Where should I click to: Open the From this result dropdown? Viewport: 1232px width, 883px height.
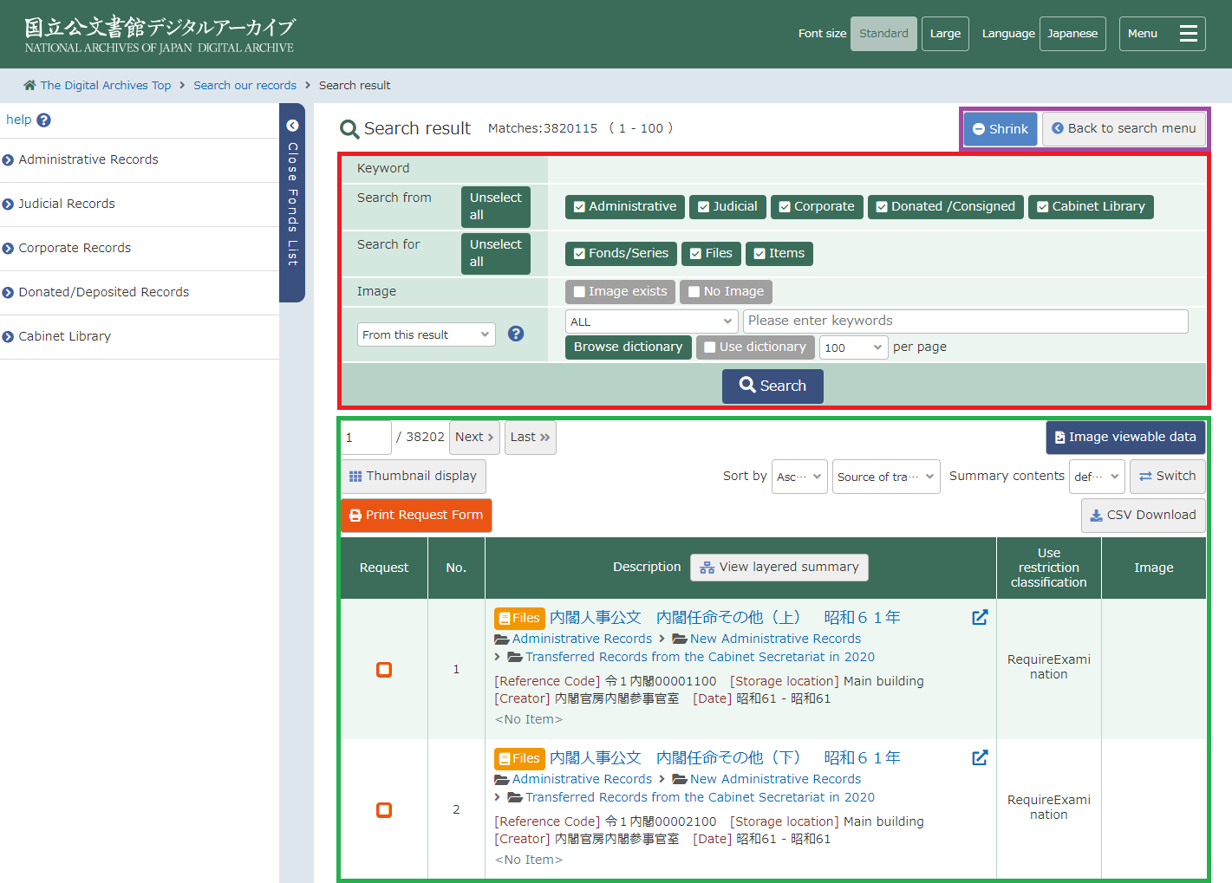[426, 334]
